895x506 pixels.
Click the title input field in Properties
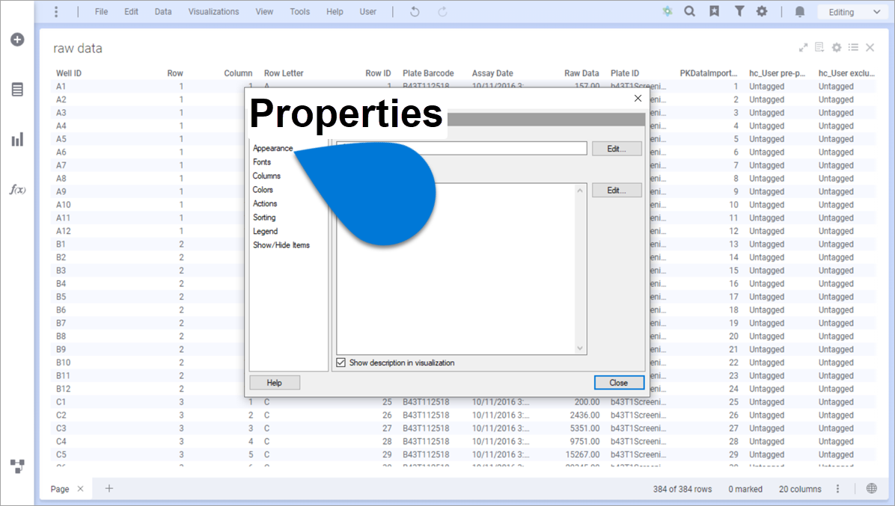[x=461, y=148]
